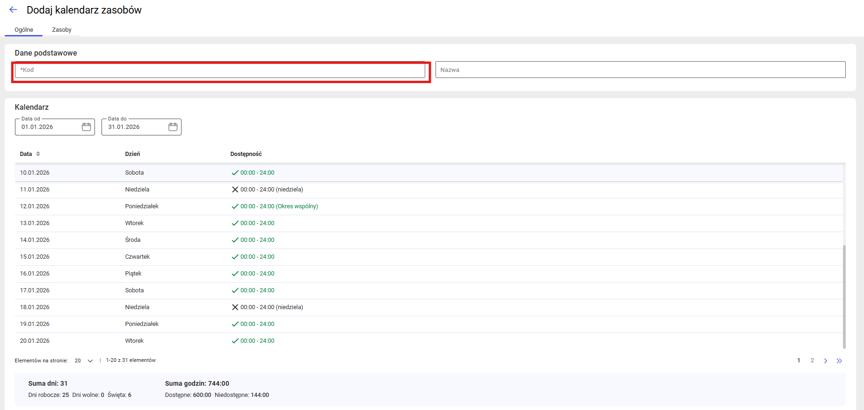The width and height of the screenshot is (864, 410).
Task: Click into the Nazwa field
Action: pyautogui.click(x=640, y=70)
